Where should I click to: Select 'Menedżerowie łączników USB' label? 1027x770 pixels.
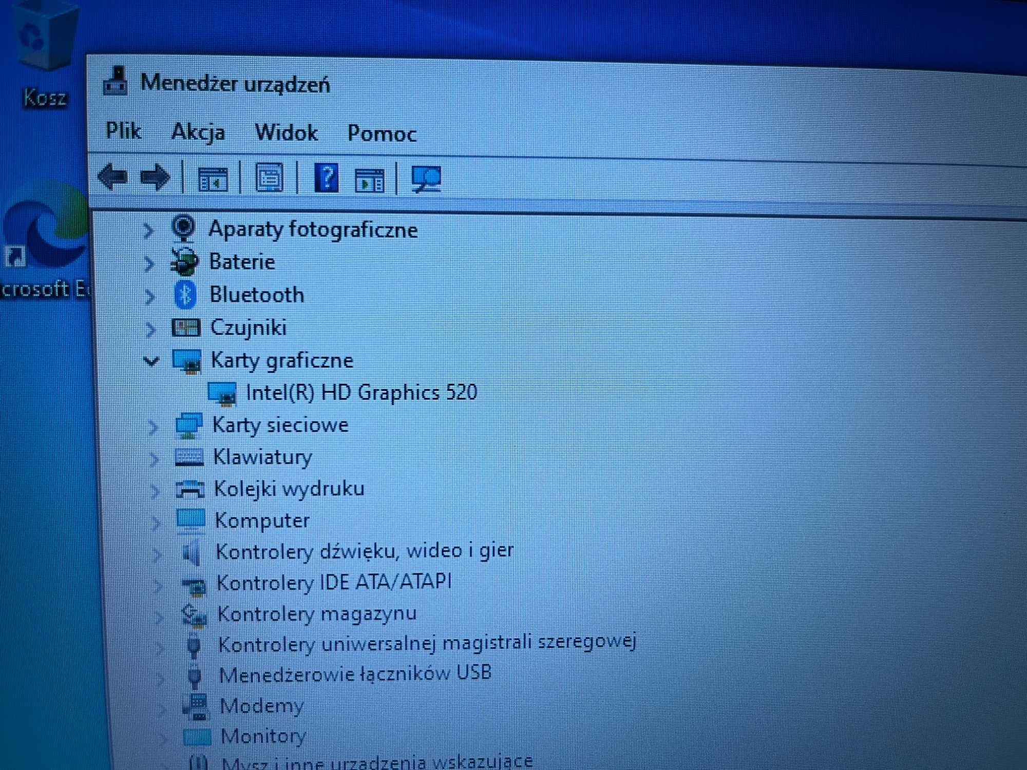click(355, 673)
